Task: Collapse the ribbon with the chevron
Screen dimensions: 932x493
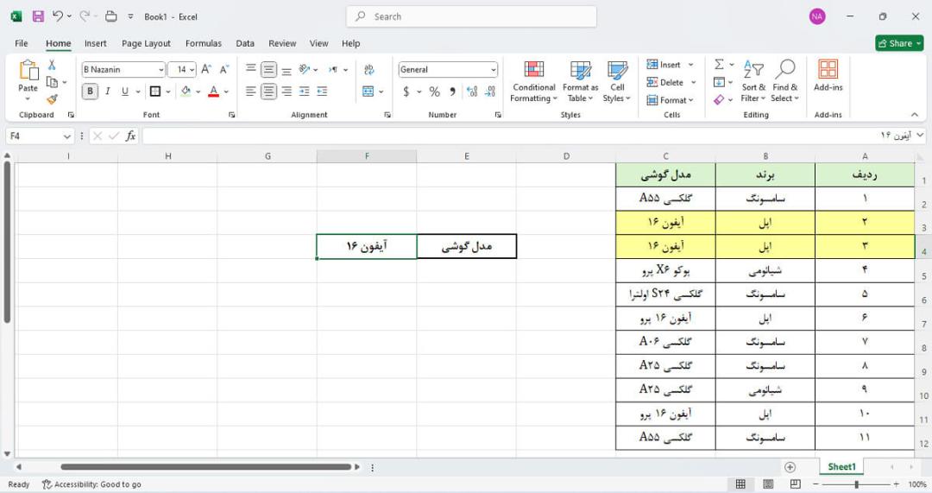Action: pyautogui.click(x=914, y=114)
